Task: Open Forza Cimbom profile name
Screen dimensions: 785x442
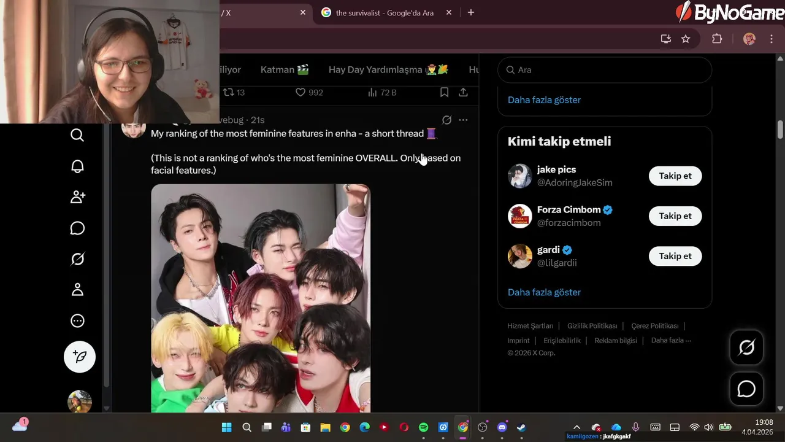Action: click(569, 209)
